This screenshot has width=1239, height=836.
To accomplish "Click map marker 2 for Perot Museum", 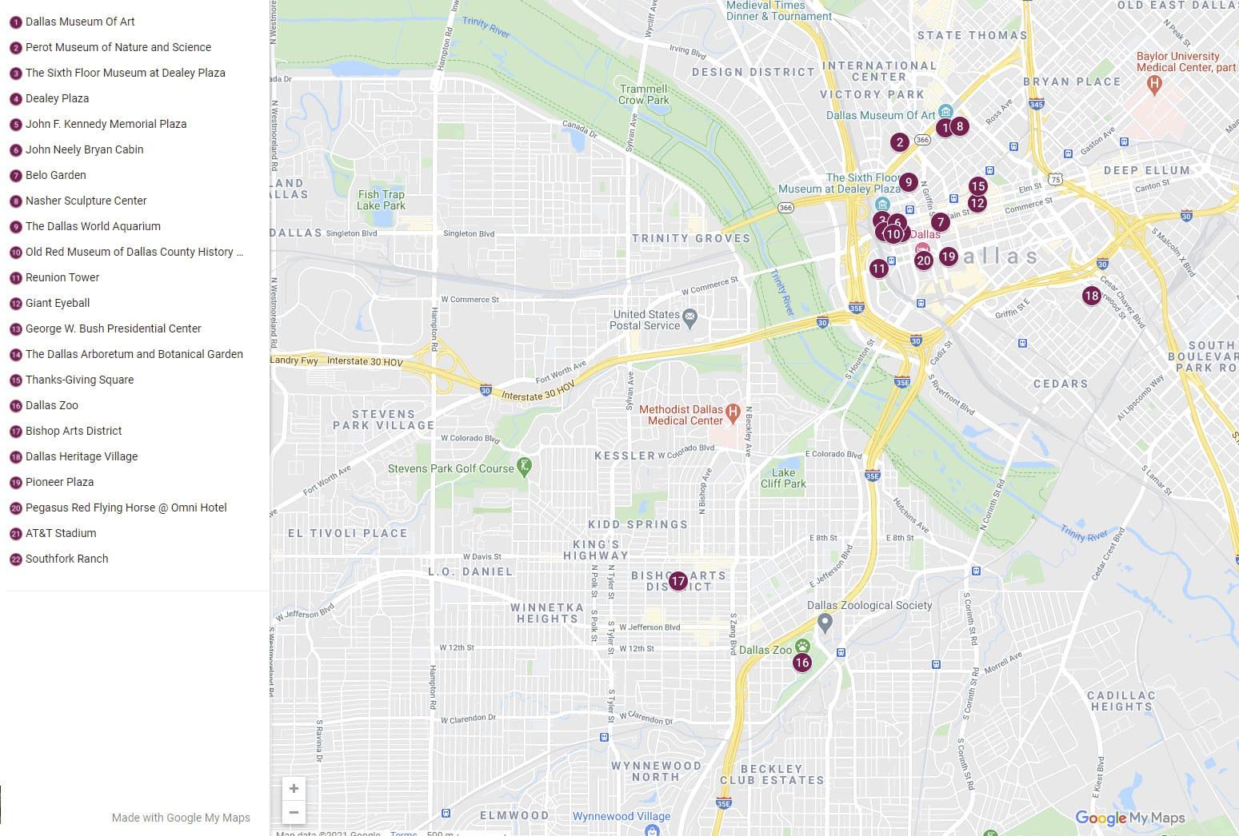I will 900,143.
